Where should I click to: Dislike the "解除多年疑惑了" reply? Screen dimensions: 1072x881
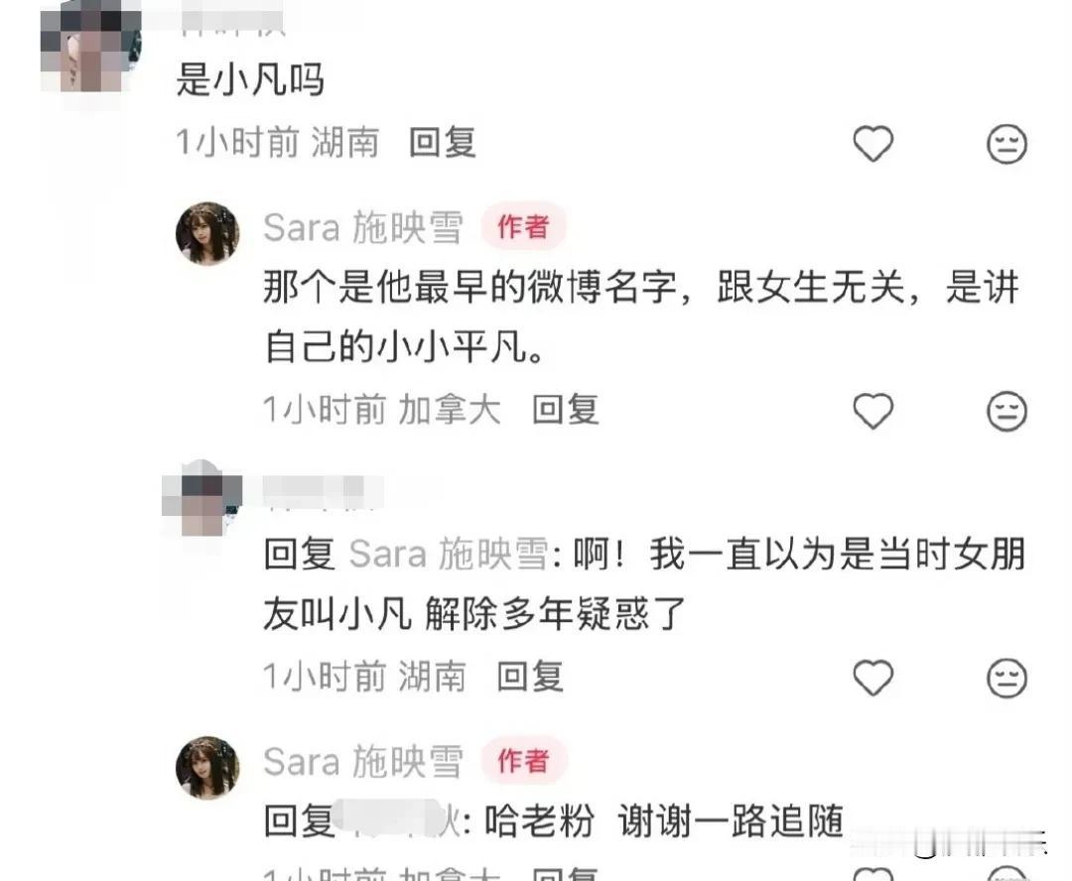click(1007, 678)
